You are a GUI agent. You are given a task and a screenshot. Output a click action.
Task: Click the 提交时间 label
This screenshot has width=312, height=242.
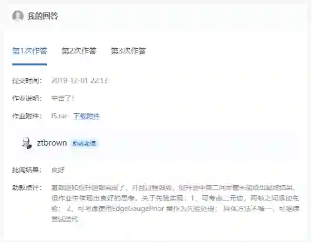click(x=27, y=81)
